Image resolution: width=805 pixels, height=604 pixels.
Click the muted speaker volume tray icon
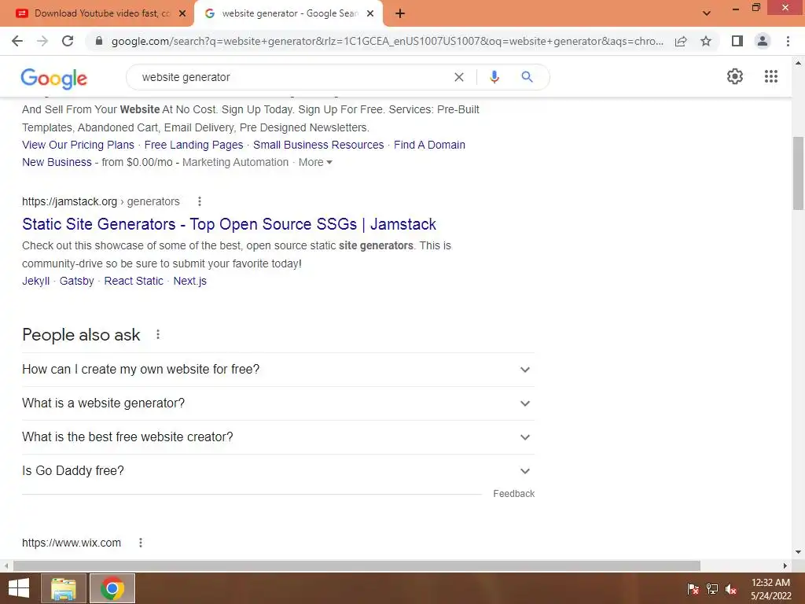[x=731, y=589]
